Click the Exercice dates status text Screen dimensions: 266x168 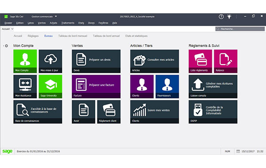coord(38,151)
